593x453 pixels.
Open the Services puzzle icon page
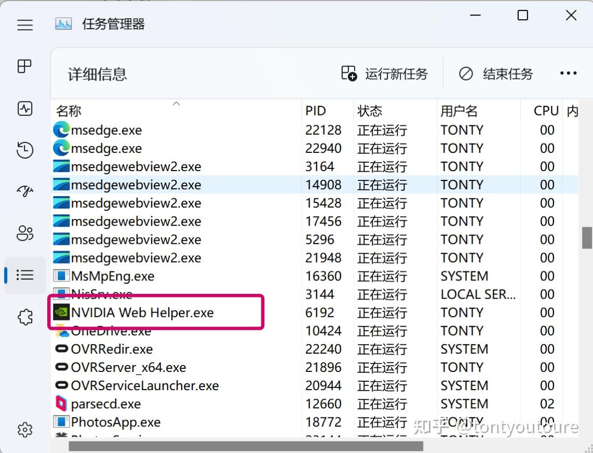tap(25, 317)
